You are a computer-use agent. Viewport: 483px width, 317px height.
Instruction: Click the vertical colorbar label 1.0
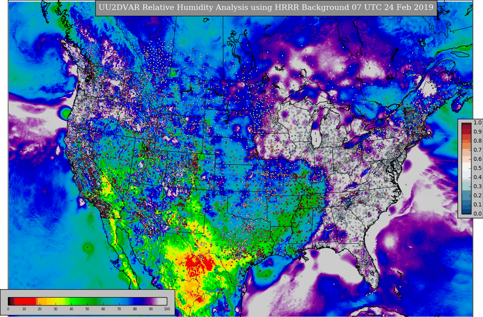pyautogui.click(x=477, y=123)
